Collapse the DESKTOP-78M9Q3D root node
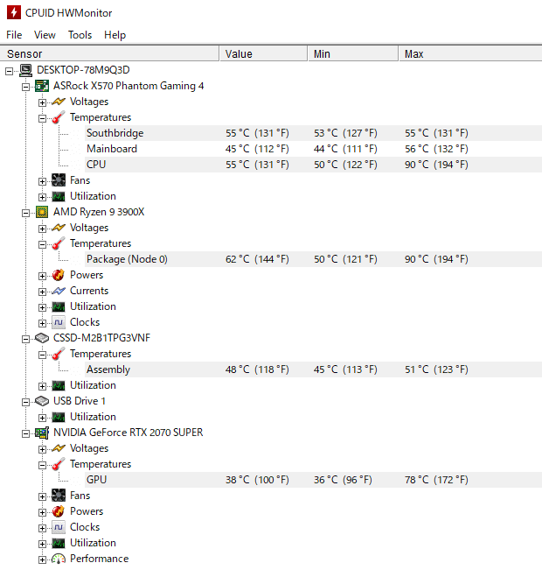Screen dimensions: 542x570 [x=9, y=71]
